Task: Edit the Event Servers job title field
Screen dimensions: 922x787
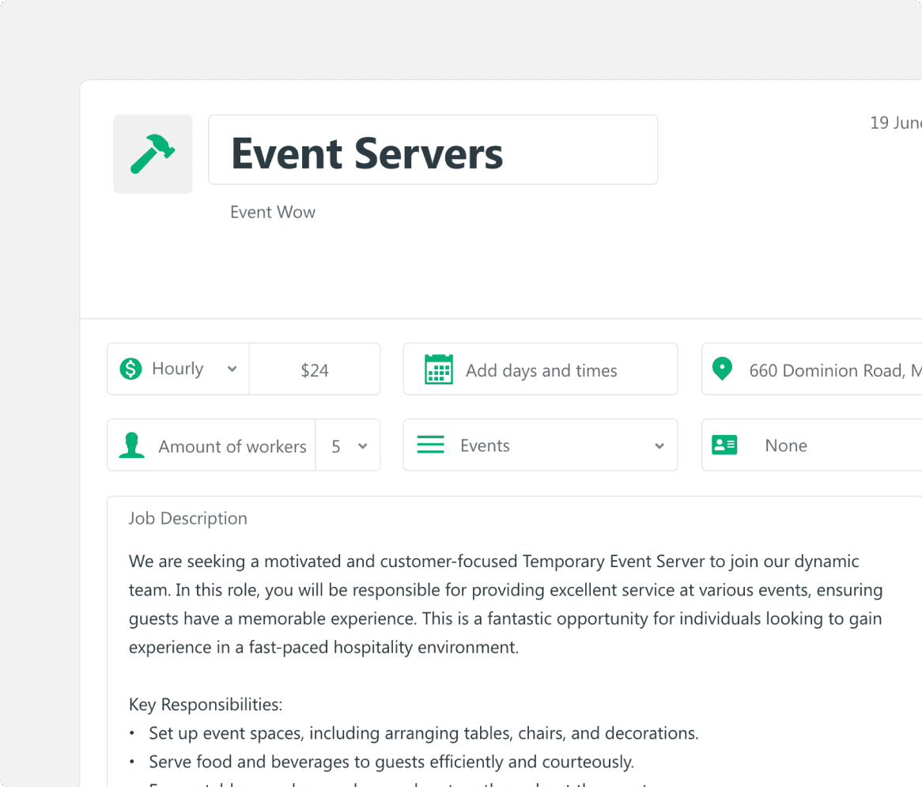Action: [433, 150]
